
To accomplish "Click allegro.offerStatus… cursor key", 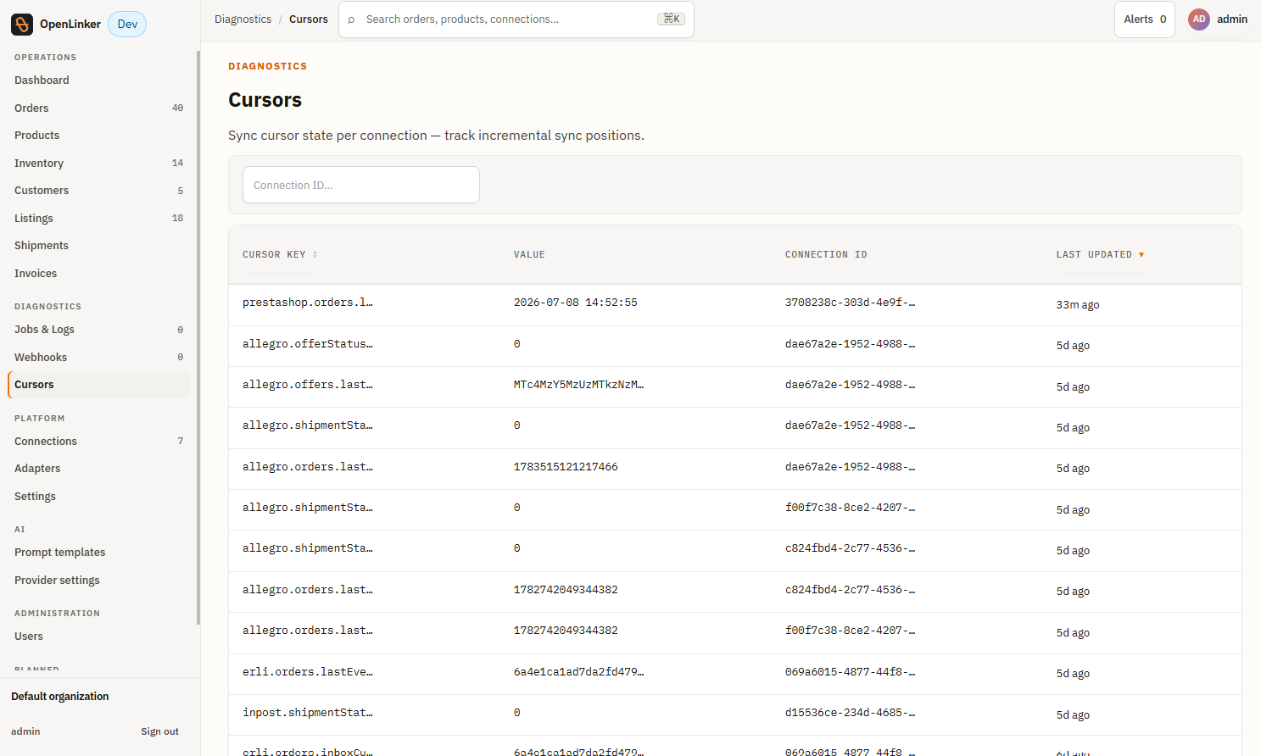I will (307, 344).
